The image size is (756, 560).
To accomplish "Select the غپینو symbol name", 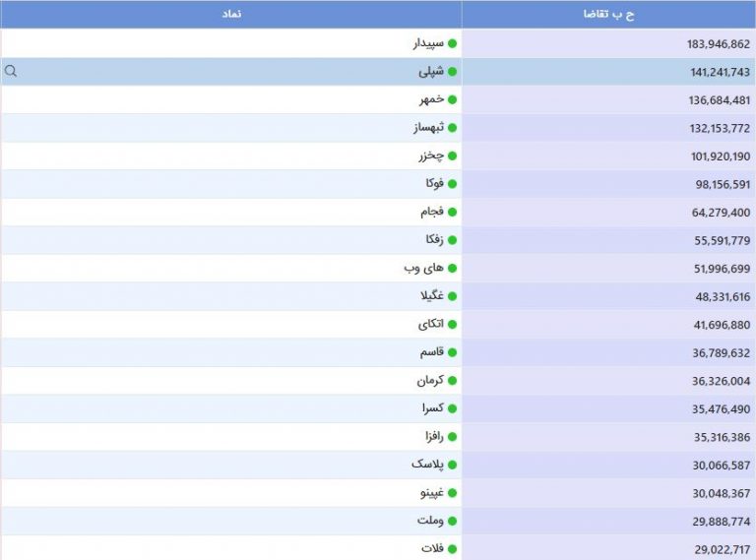I will coord(431,492).
